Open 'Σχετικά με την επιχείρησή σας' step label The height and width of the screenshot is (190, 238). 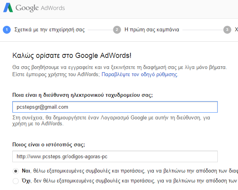point(50,30)
